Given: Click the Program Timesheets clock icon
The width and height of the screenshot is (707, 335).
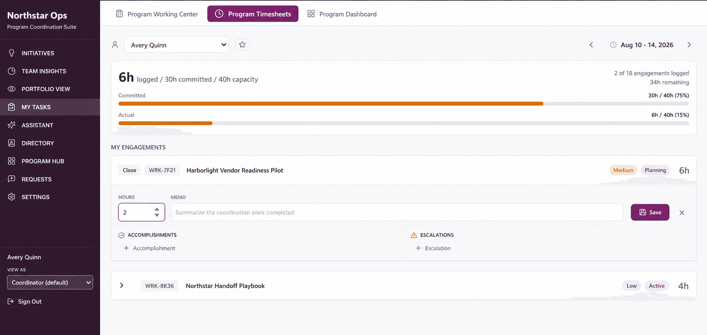Looking at the screenshot, I should pos(219,14).
